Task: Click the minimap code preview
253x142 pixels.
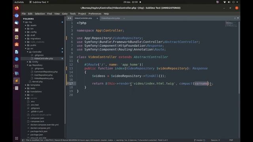Action: click(x=231, y=24)
